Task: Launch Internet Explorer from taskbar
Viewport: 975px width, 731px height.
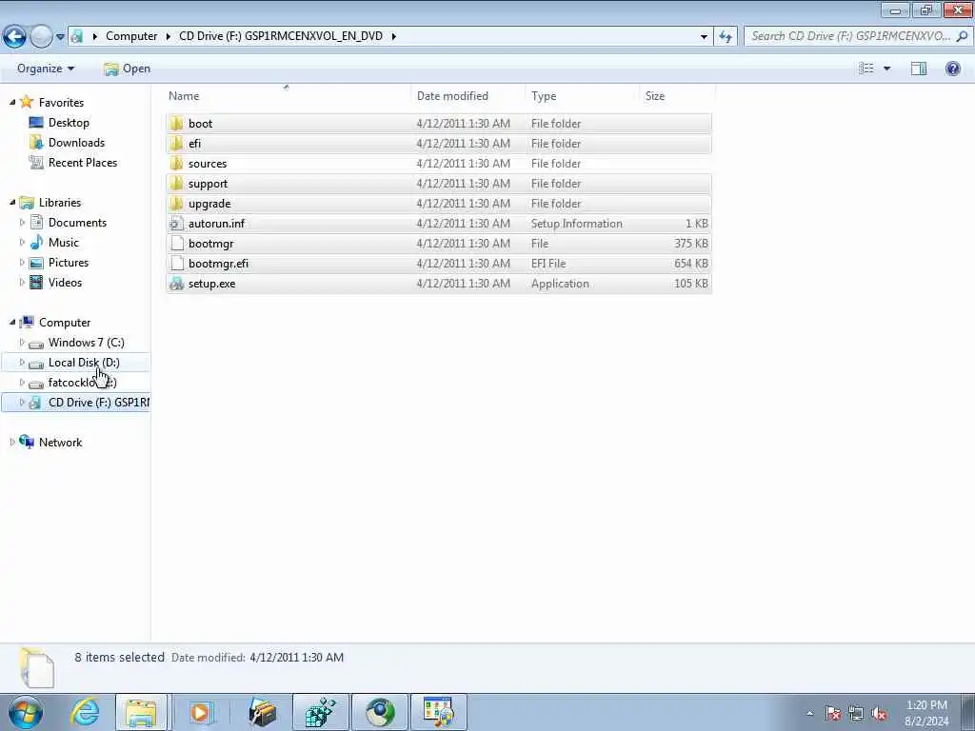Action: (85, 712)
